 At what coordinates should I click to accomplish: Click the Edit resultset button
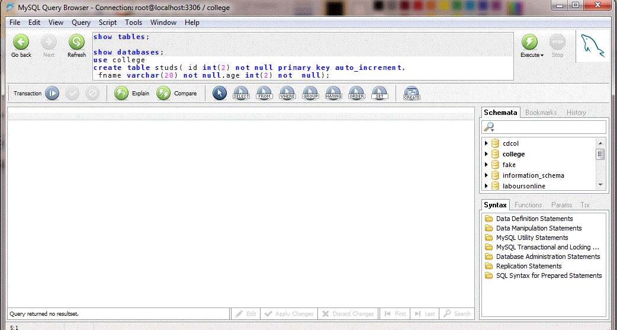(246, 314)
